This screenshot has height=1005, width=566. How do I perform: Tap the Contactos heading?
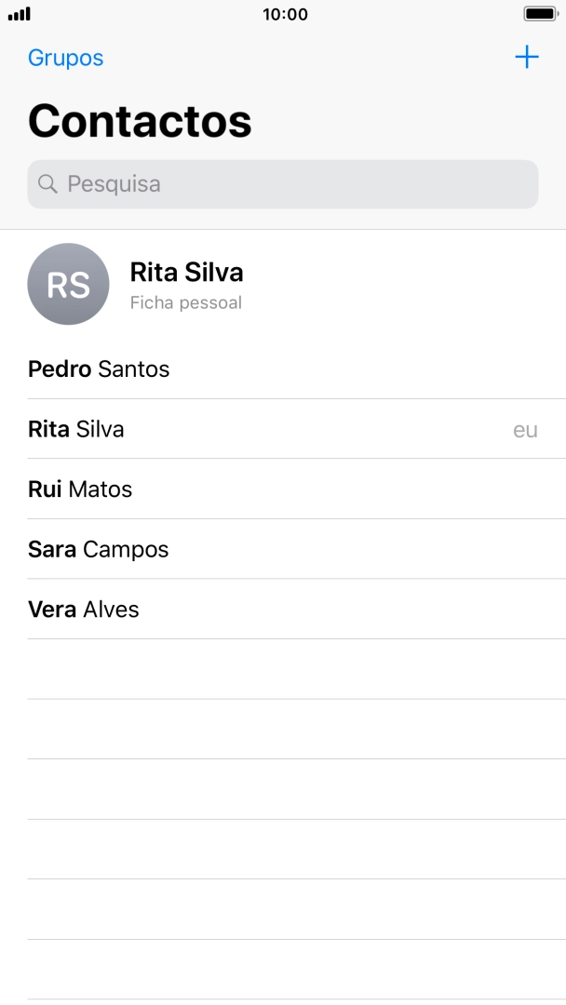pyautogui.click(x=140, y=120)
